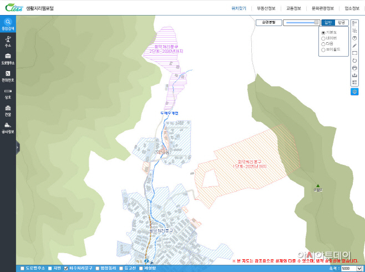Adjust the map opacity slider handle

316,22
